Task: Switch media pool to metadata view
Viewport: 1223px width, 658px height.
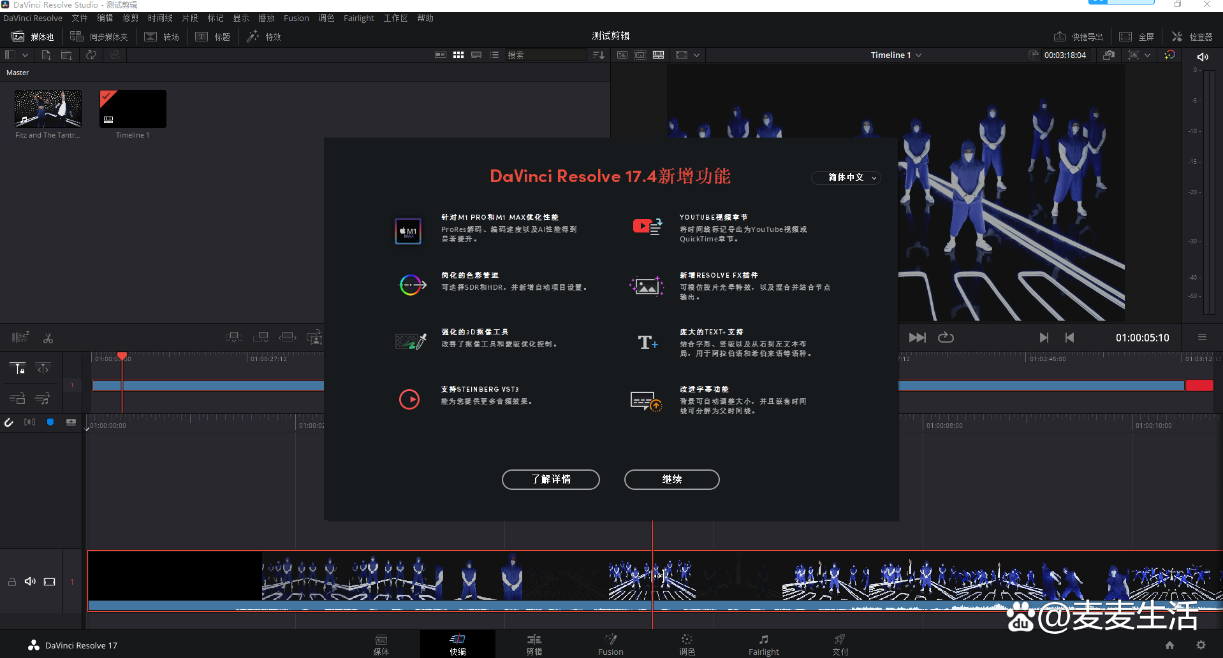Action: pyautogui.click(x=440, y=55)
